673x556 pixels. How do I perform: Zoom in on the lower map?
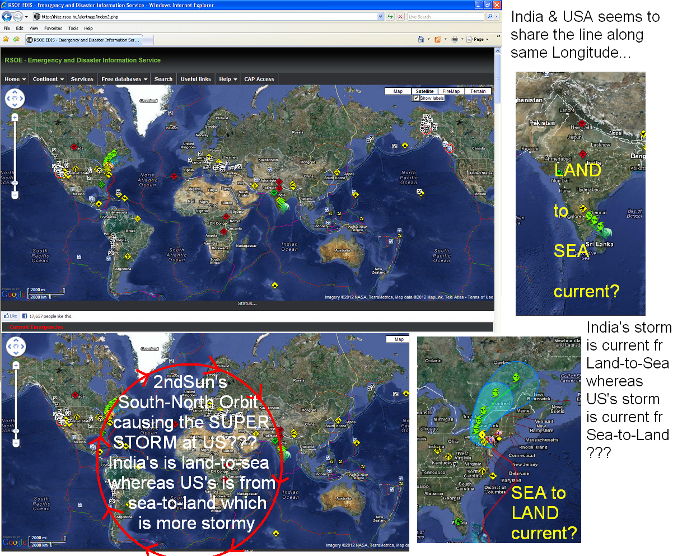click(16, 365)
